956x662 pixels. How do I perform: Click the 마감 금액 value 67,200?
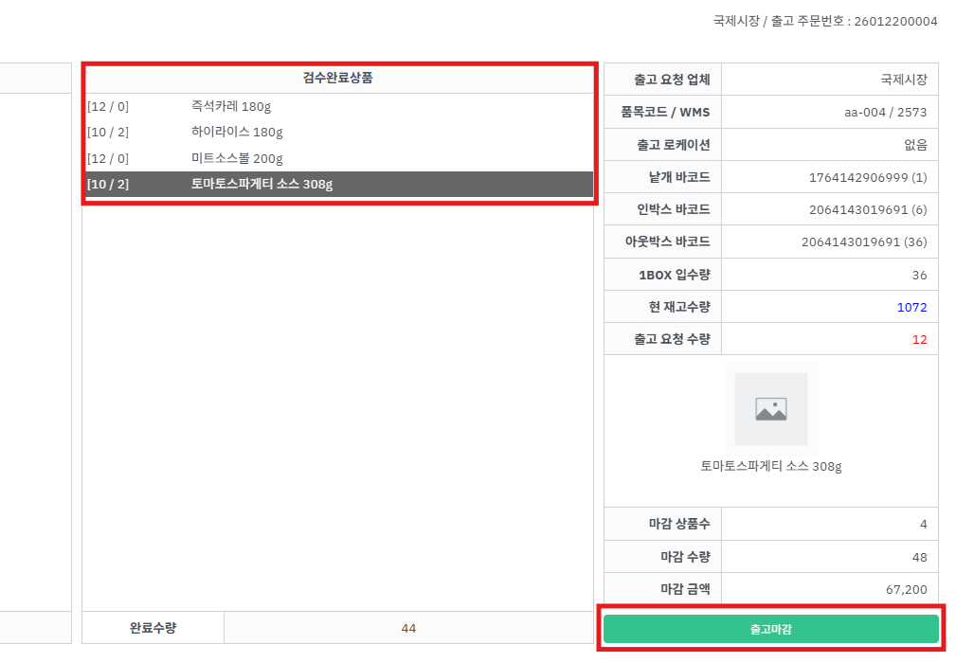pyautogui.click(x=906, y=589)
